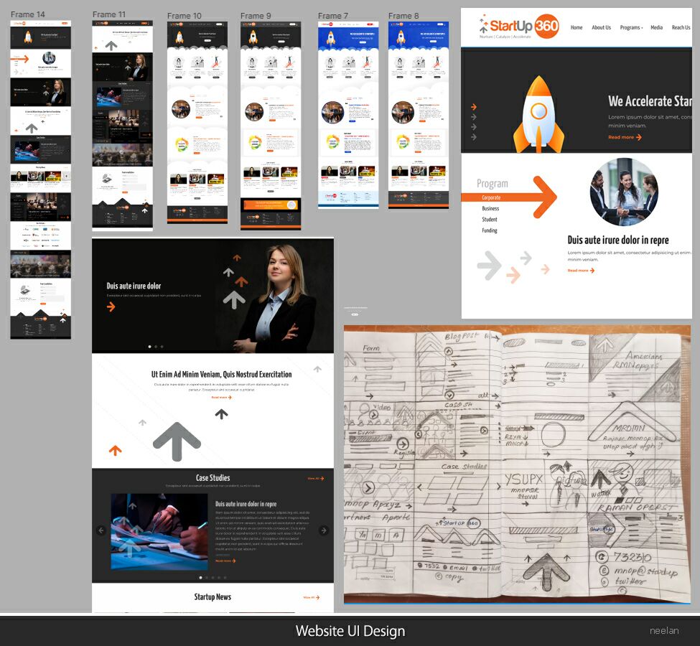
Task: Click View All beside Case Studies heading
Action: (x=313, y=478)
